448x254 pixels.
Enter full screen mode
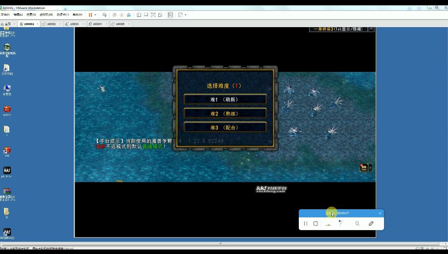click(153, 15)
